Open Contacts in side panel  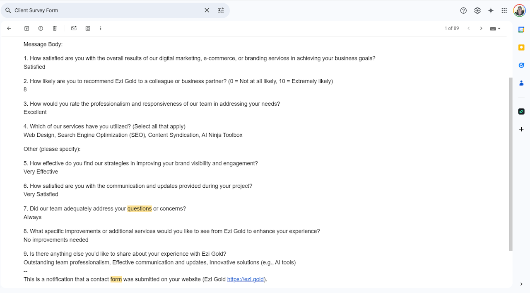coord(521,83)
